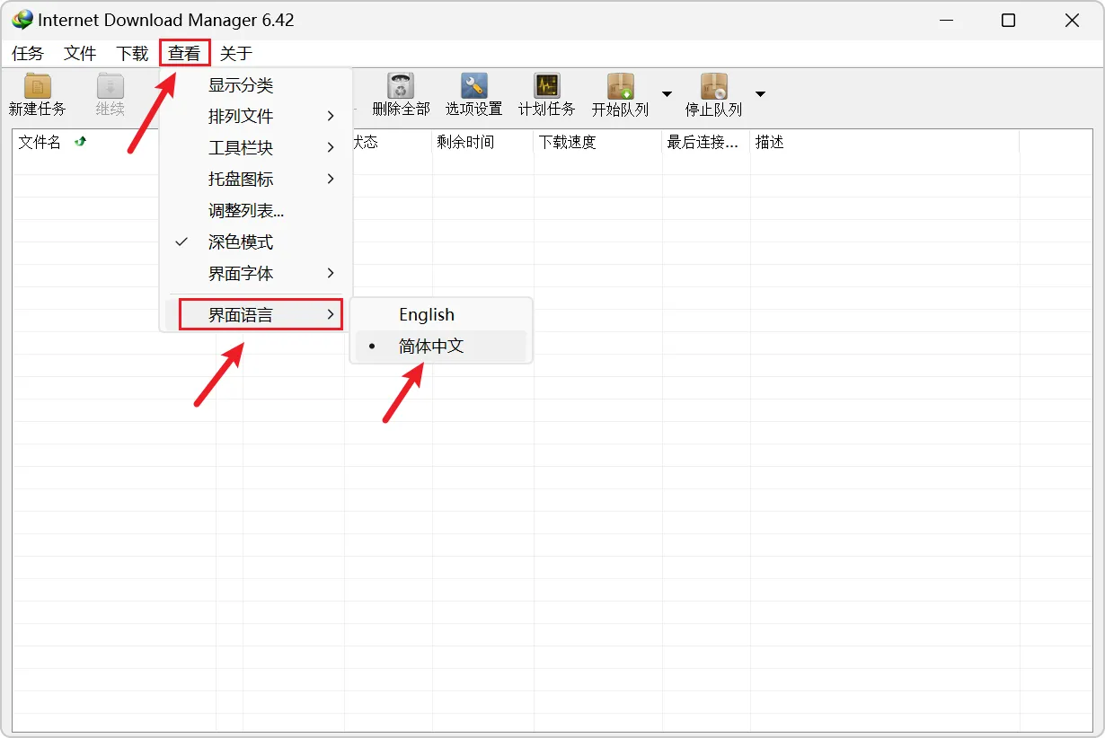Expand the 排列文件 submenu

[x=256, y=116]
